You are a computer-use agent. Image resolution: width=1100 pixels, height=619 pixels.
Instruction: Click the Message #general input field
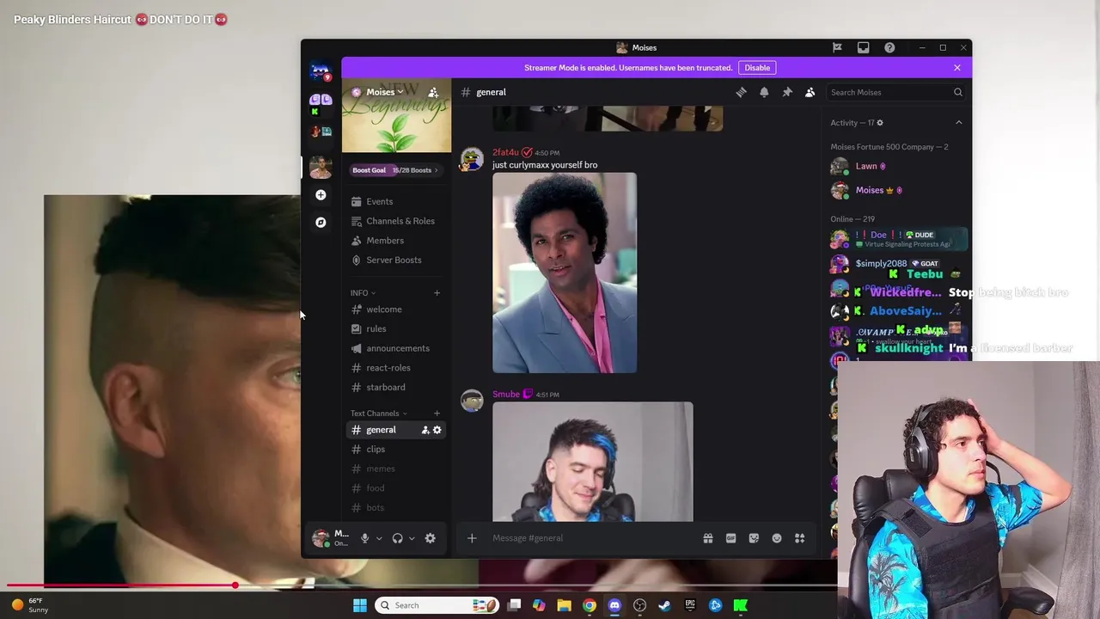pos(593,538)
